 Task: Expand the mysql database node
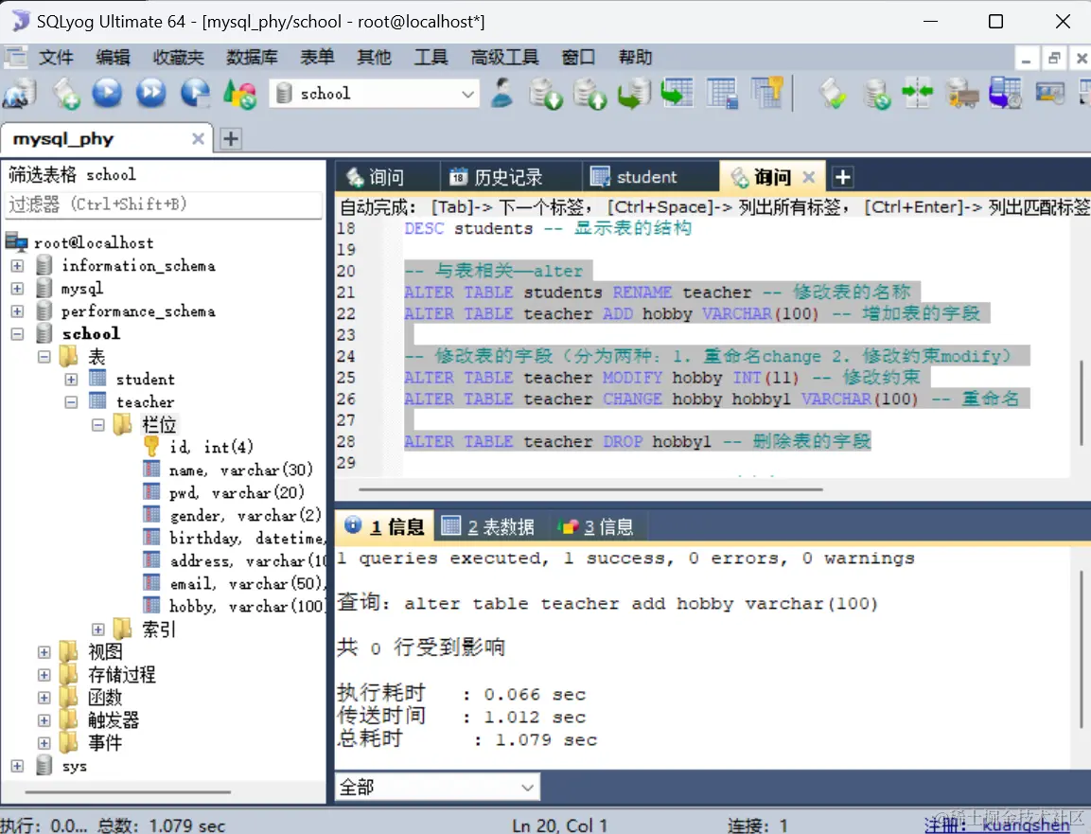[17, 288]
